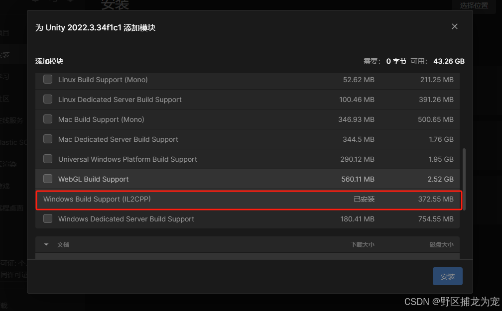Screen dimensions: 502x311
Task: Close the add modules dialog
Action: (x=454, y=26)
